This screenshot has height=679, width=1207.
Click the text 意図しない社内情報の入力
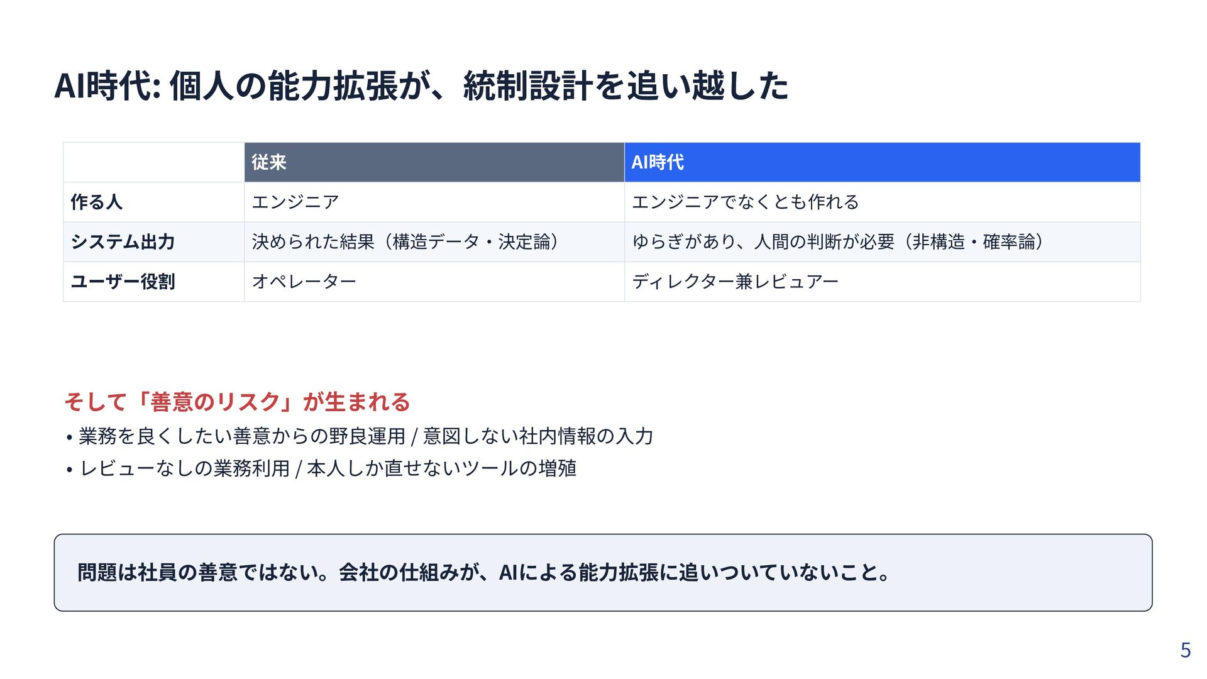538,436
